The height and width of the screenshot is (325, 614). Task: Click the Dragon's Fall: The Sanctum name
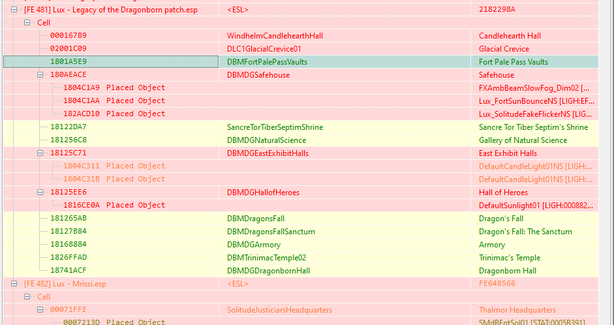coord(525,232)
